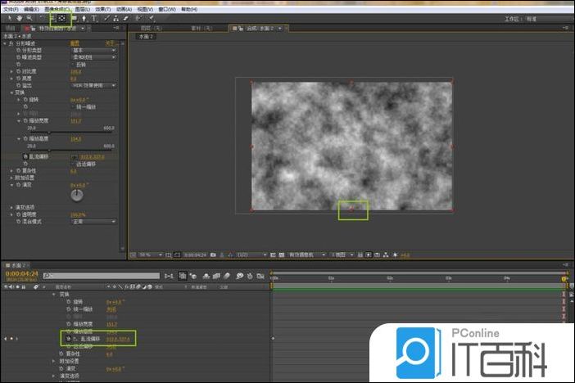Expand the 附加设置 sub settings group
Screen dimensions: 575x383
point(11,178)
